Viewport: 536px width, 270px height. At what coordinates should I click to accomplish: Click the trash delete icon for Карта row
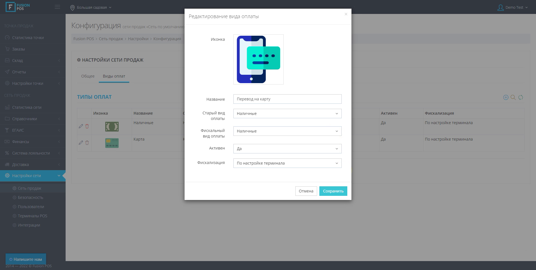(x=87, y=143)
